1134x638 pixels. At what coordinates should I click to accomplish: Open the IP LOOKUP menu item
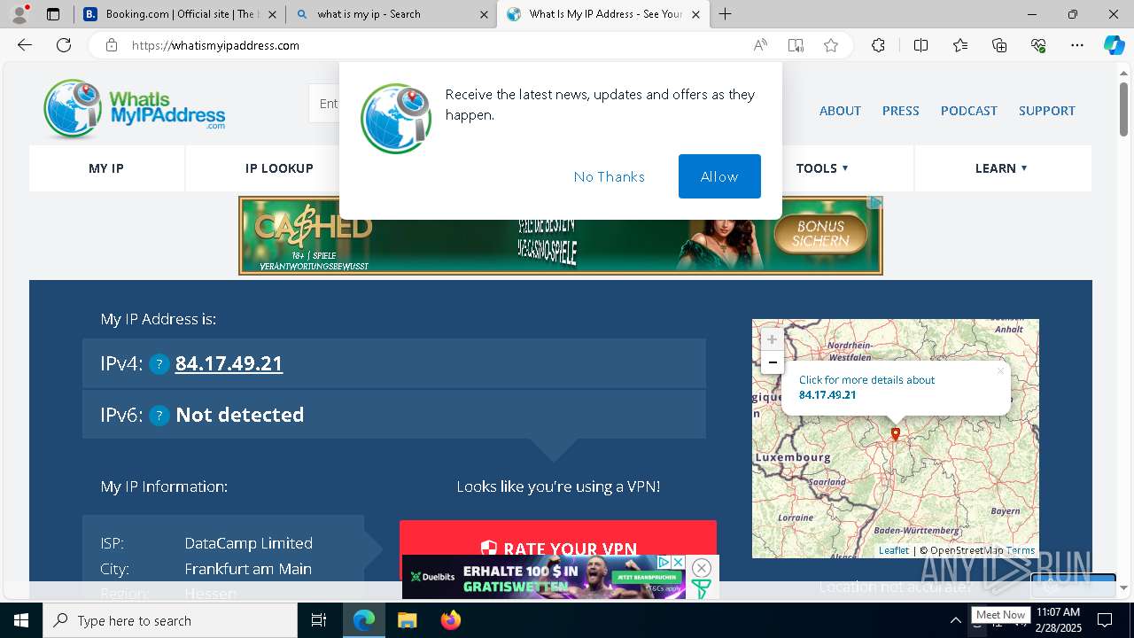pyautogui.click(x=279, y=168)
